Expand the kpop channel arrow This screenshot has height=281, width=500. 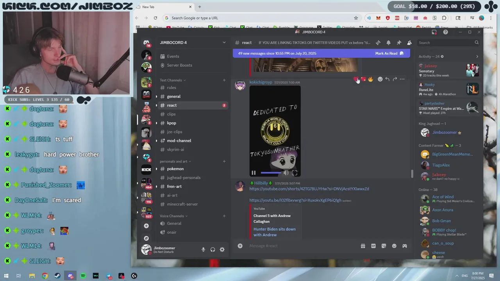click(x=157, y=123)
